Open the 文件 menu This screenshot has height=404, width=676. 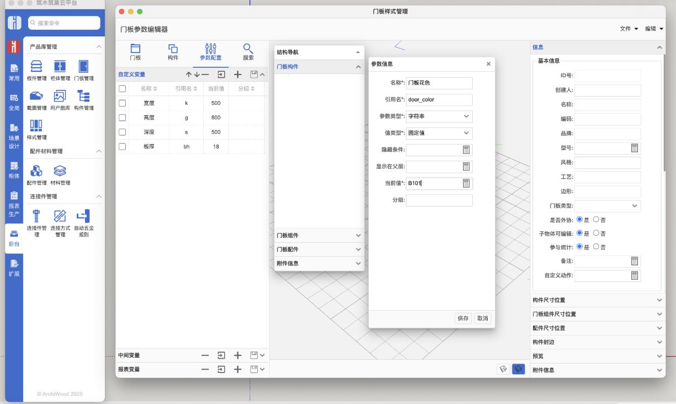pos(629,29)
